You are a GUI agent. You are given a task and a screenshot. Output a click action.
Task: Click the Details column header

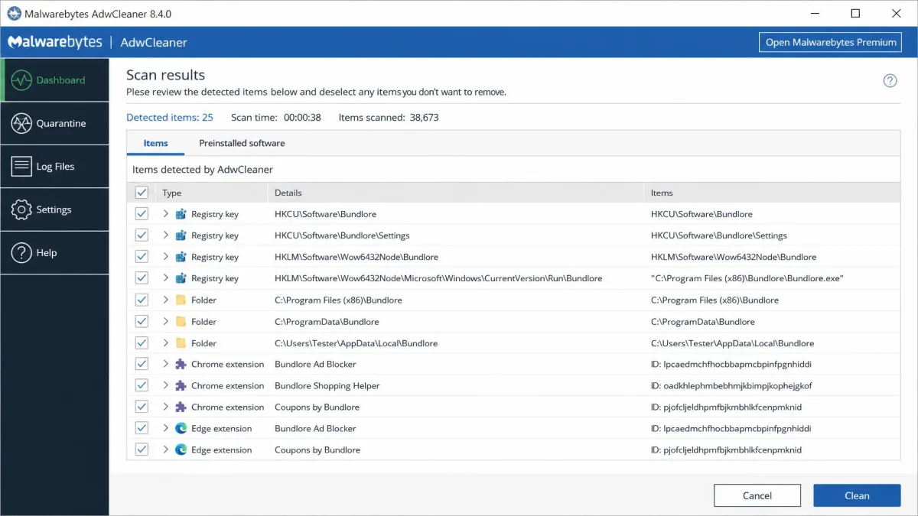(x=456, y=193)
